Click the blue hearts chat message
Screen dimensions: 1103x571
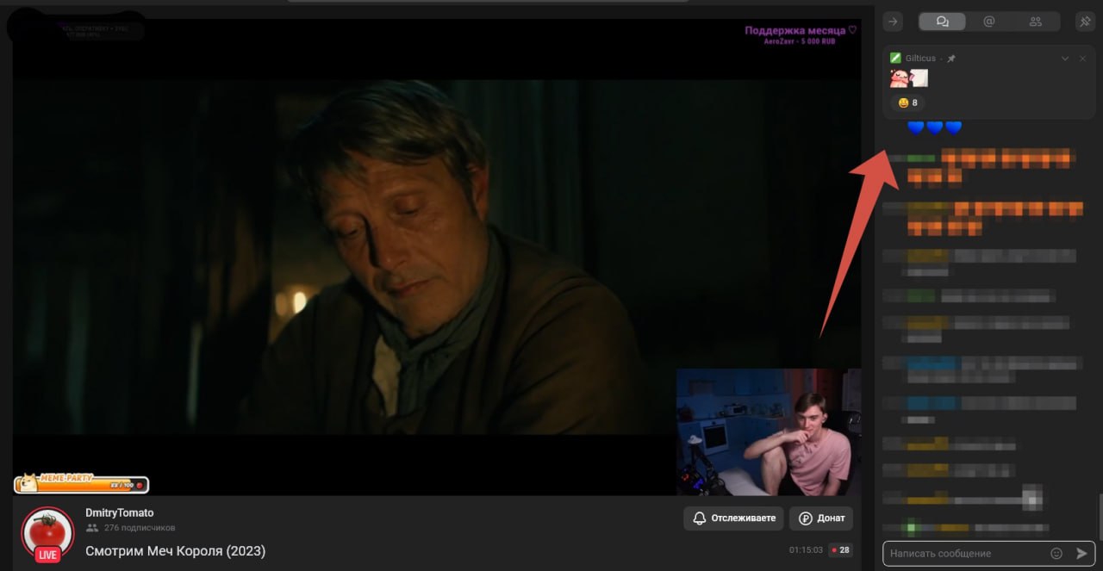tap(935, 128)
